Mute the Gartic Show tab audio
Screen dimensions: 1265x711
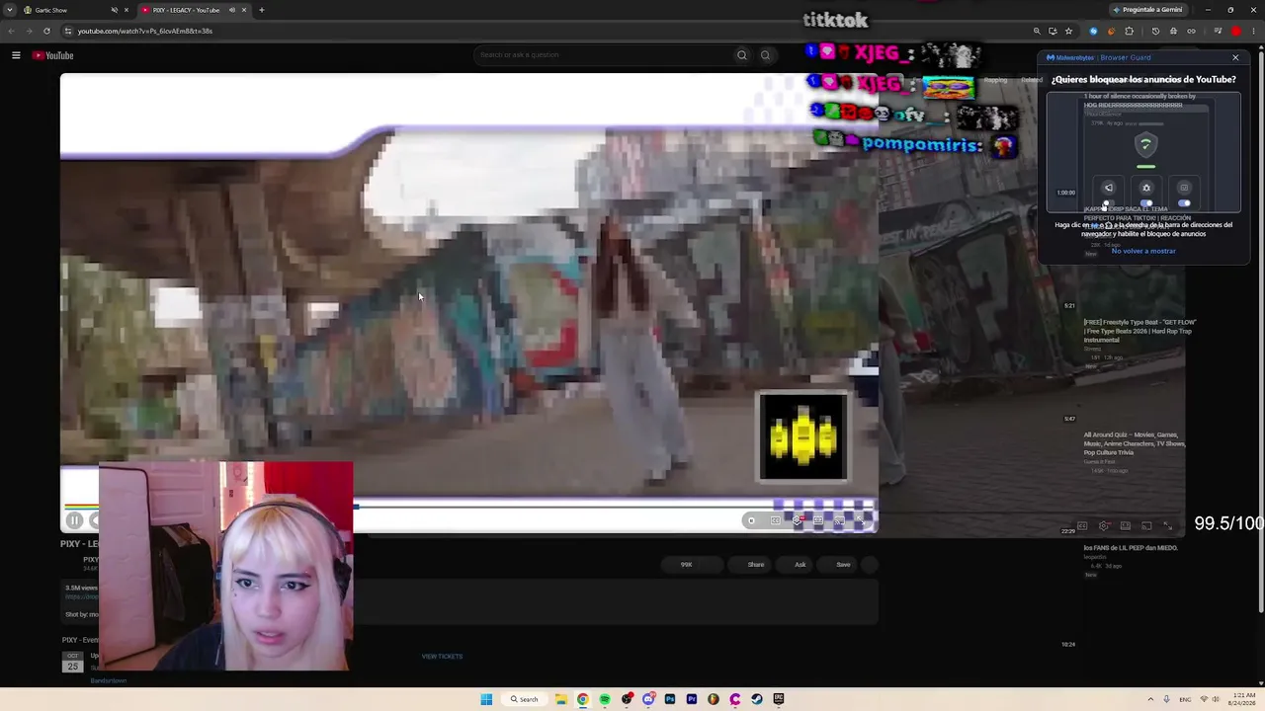[x=114, y=10]
